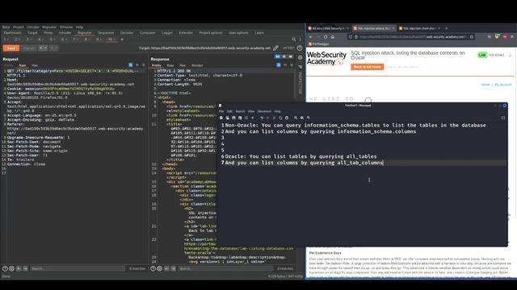The image size is (517, 290).
Task: Open the Home link on lab page
Action: (x=485, y=85)
